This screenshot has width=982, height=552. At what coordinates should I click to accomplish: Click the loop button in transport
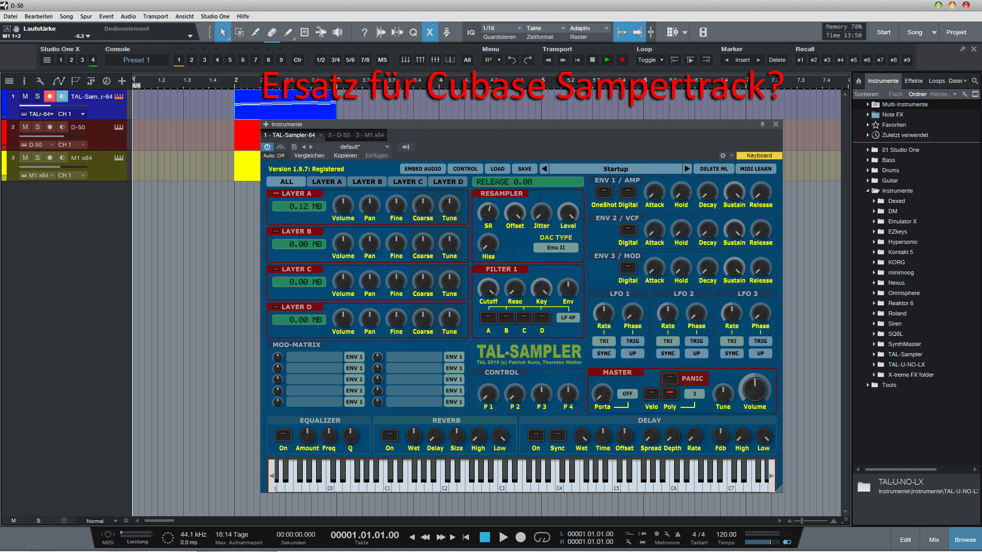pos(542,537)
